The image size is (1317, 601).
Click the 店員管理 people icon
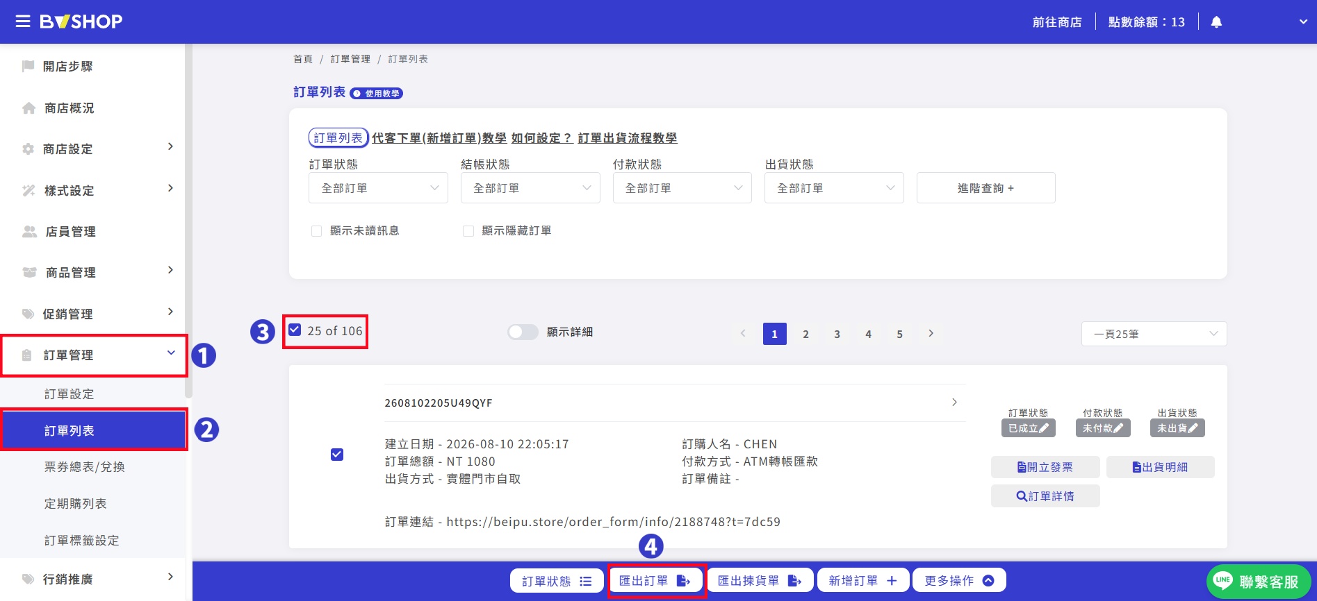tap(29, 232)
